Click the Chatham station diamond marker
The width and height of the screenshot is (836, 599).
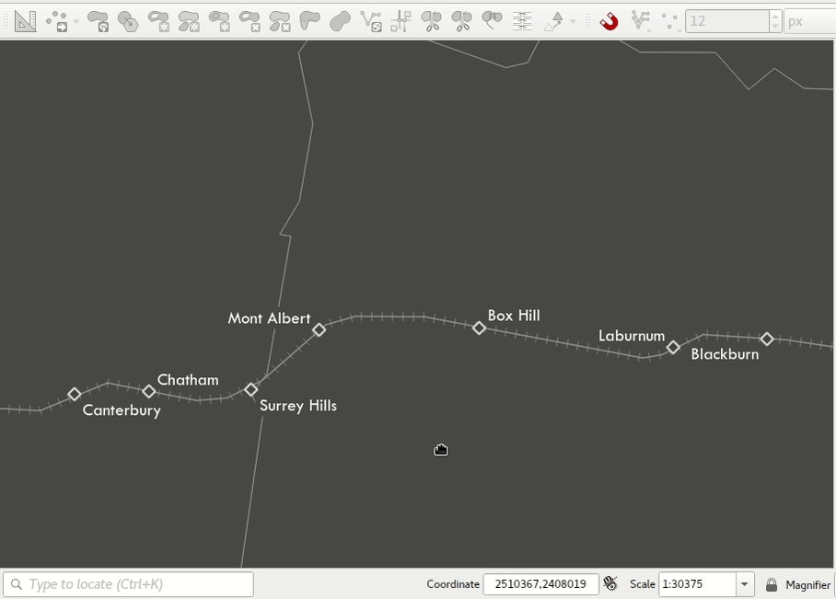point(149,392)
